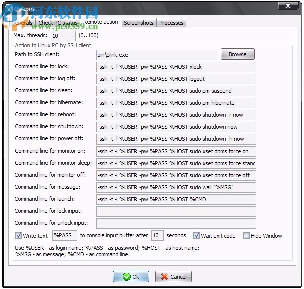Click the Command line for launch field
The height and width of the screenshot is (289, 304).
[176, 200]
